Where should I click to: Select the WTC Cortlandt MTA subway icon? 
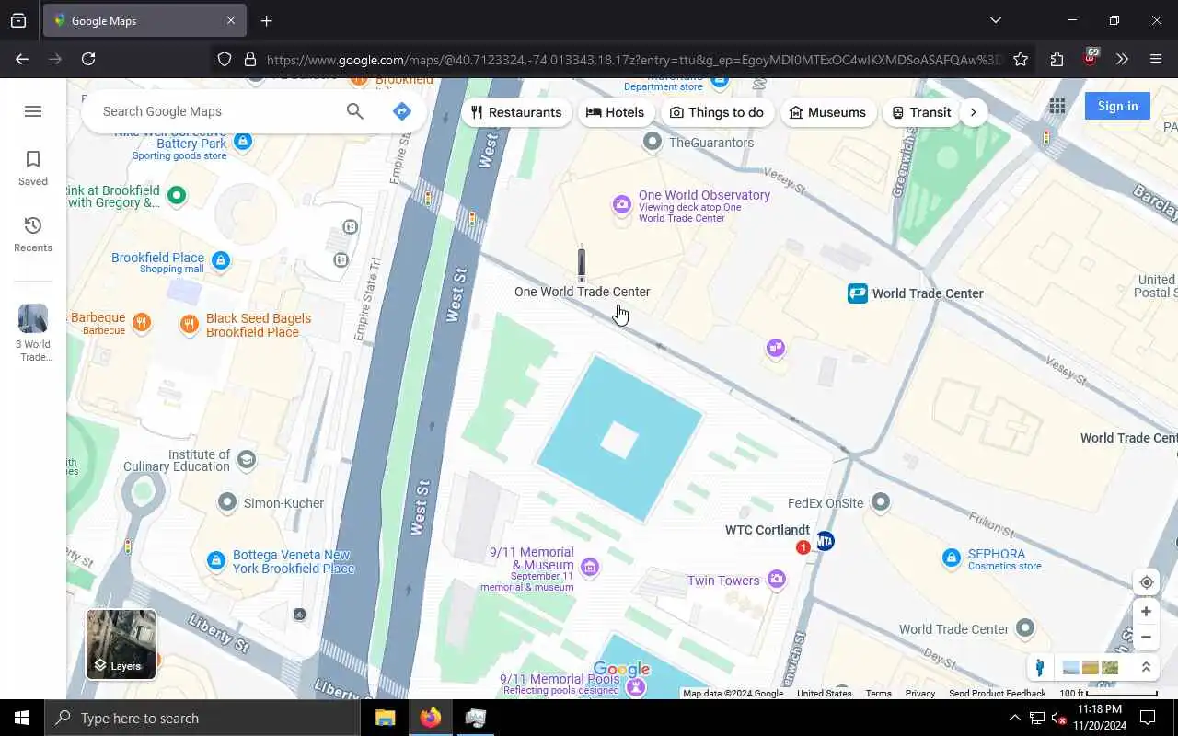826,541
